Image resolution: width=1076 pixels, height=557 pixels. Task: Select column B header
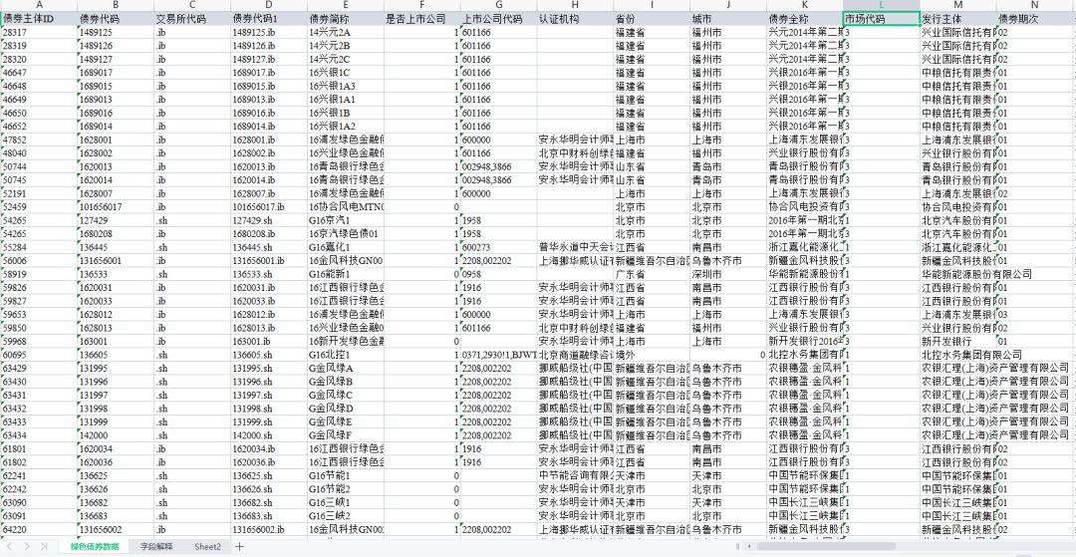pyautogui.click(x=116, y=6)
